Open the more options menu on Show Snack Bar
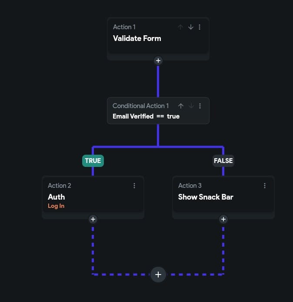 coord(265,186)
